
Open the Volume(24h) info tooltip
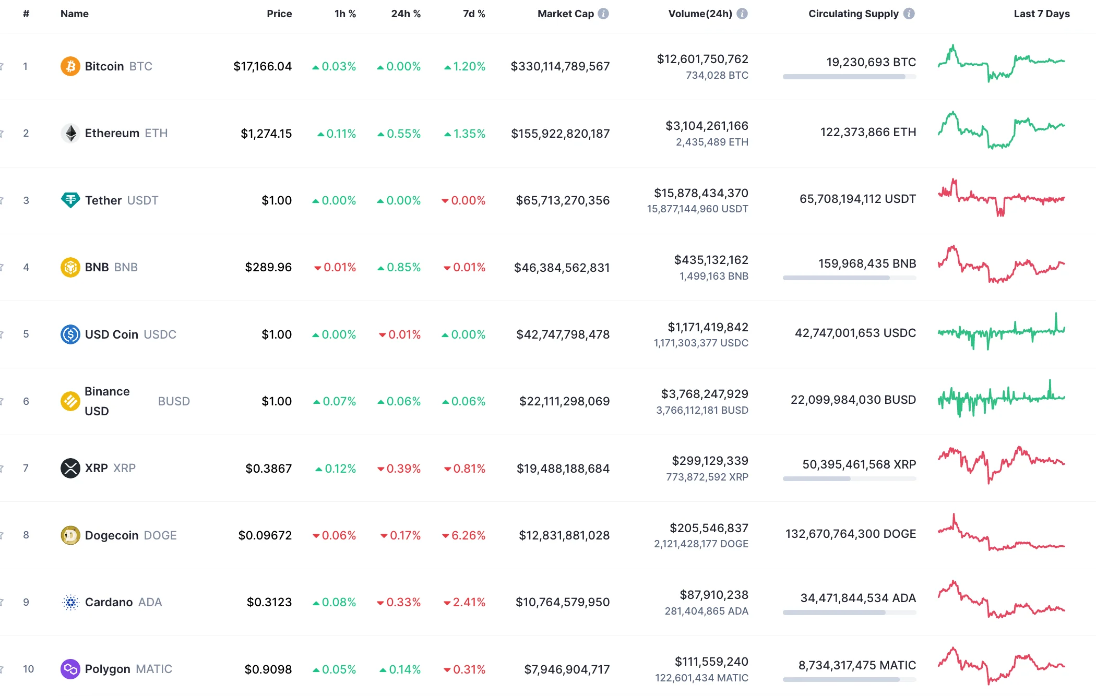[x=743, y=14]
